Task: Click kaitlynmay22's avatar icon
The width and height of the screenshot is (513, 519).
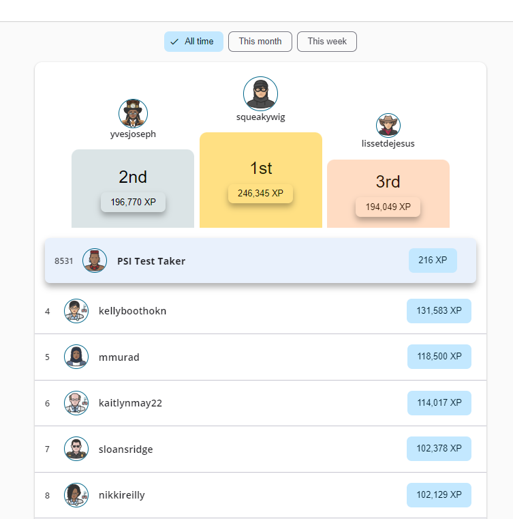Action: [76, 403]
